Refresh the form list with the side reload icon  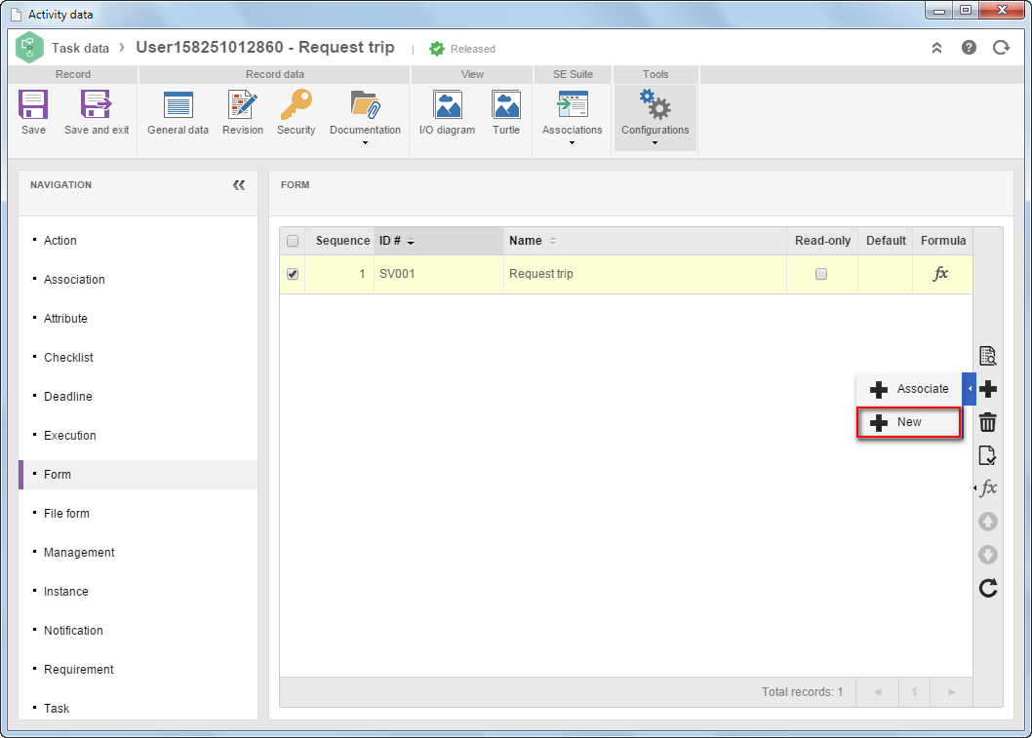click(x=987, y=588)
